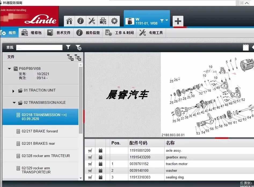The height and width of the screenshot is (187, 254).
Task: Add sealing ring to cart
Action: pos(90,177)
